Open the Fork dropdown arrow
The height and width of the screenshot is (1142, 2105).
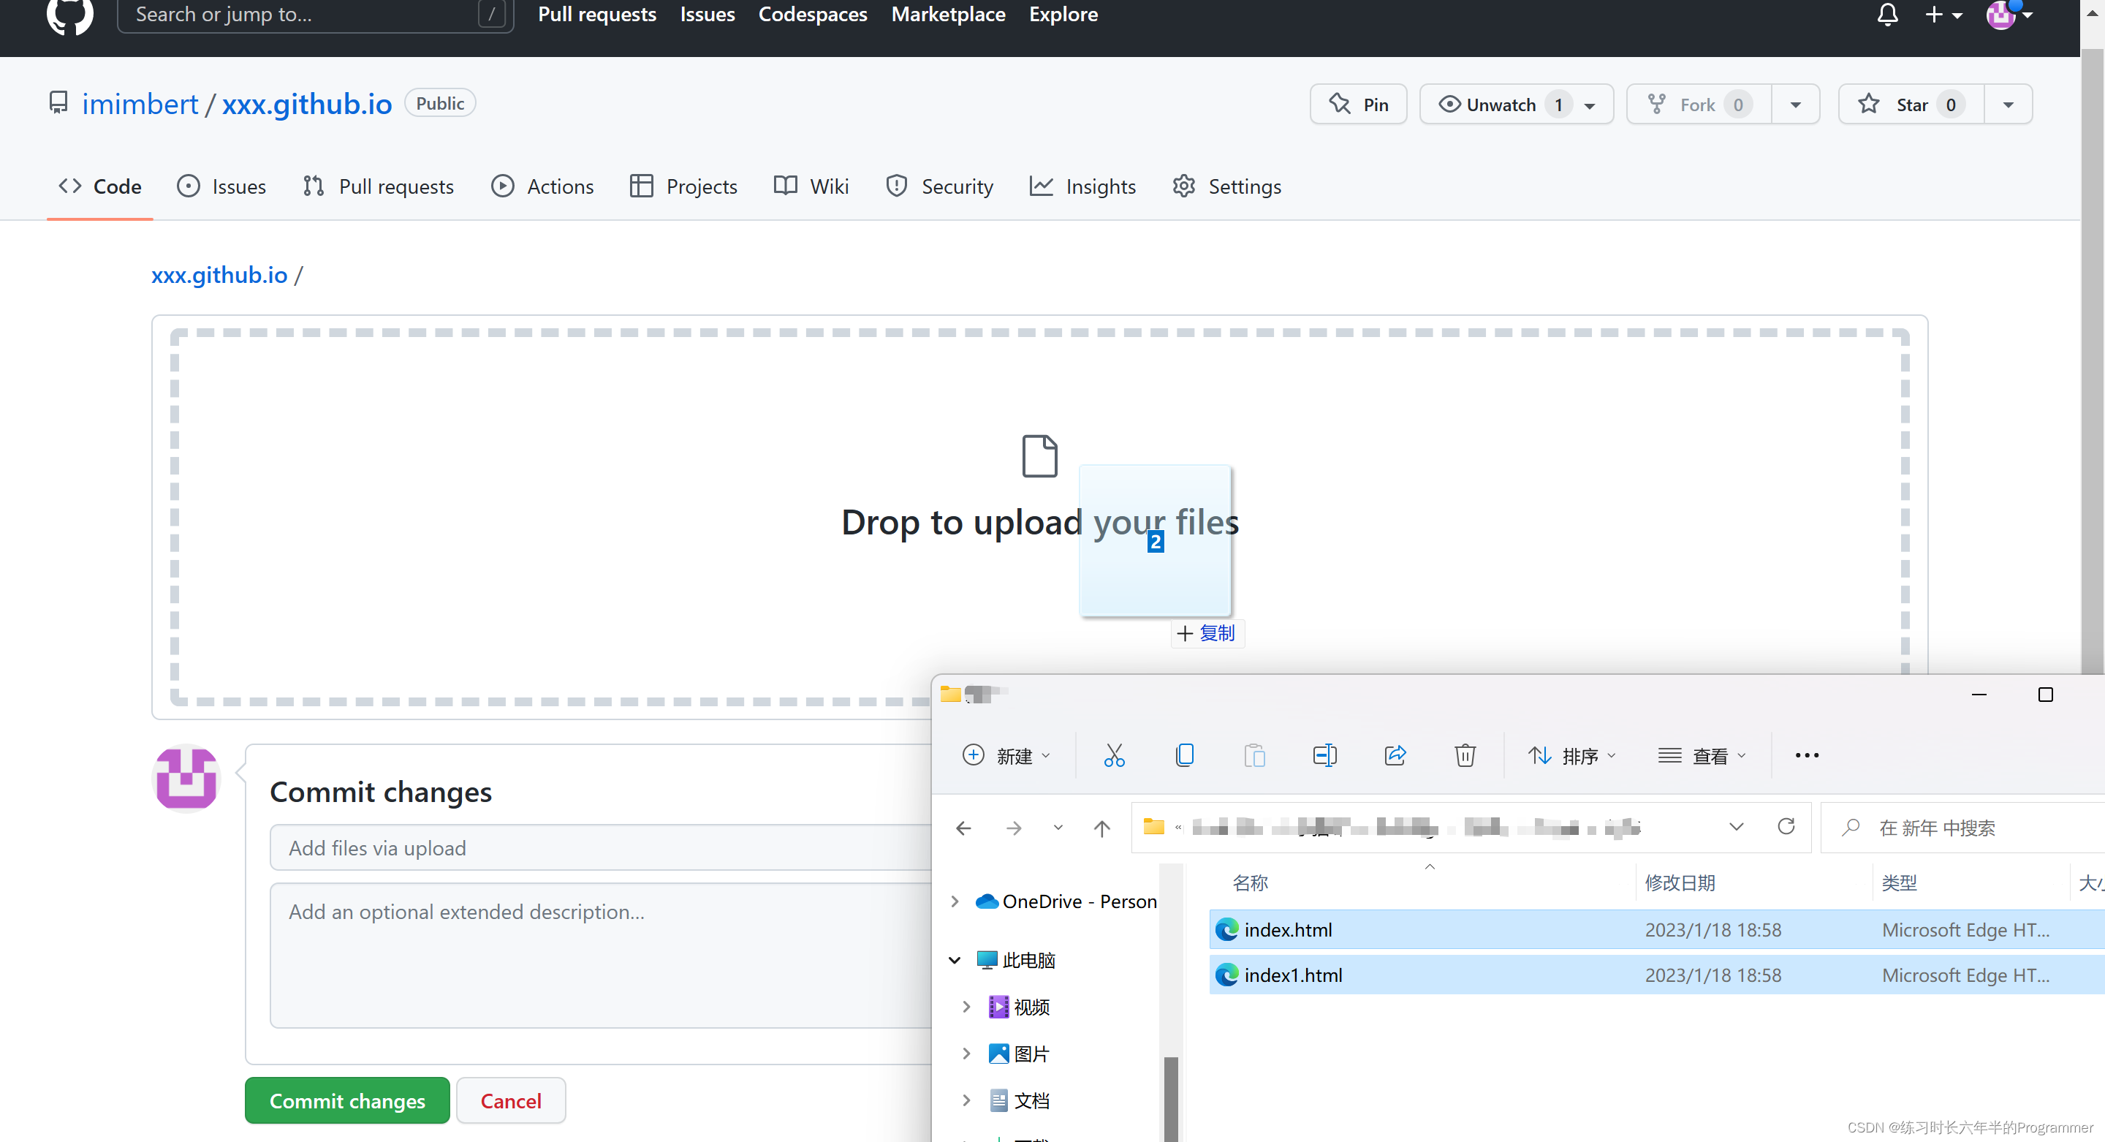tap(1795, 105)
